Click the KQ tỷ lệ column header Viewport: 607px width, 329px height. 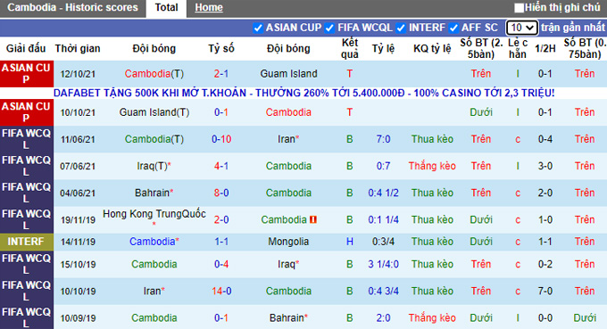tap(432, 49)
